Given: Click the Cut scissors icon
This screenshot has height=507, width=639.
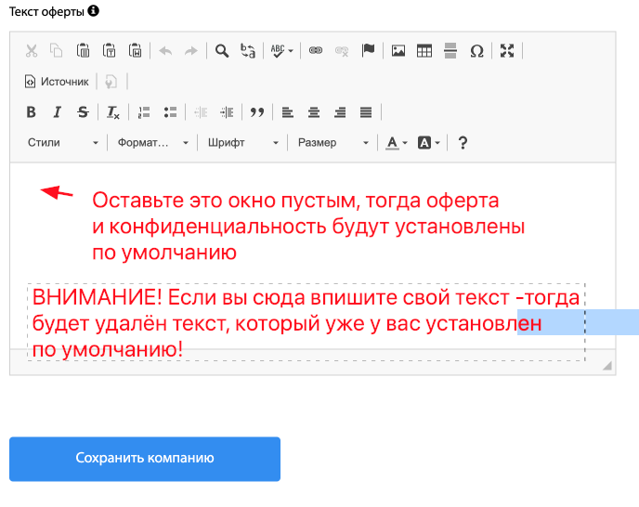Looking at the screenshot, I should tap(32, 51).
